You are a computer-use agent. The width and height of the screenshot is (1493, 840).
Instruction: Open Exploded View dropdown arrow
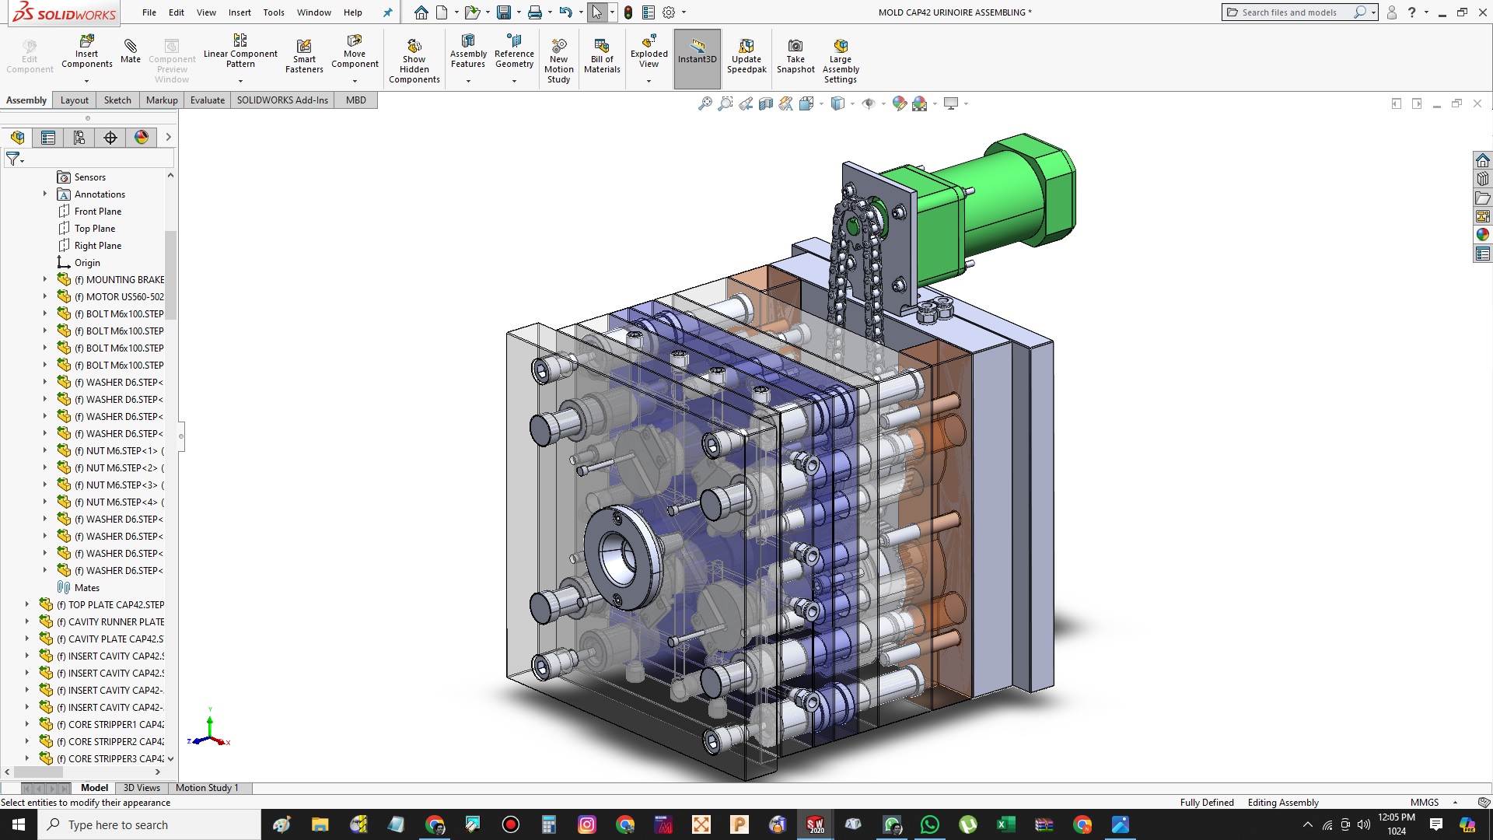[x=649, y=81]
